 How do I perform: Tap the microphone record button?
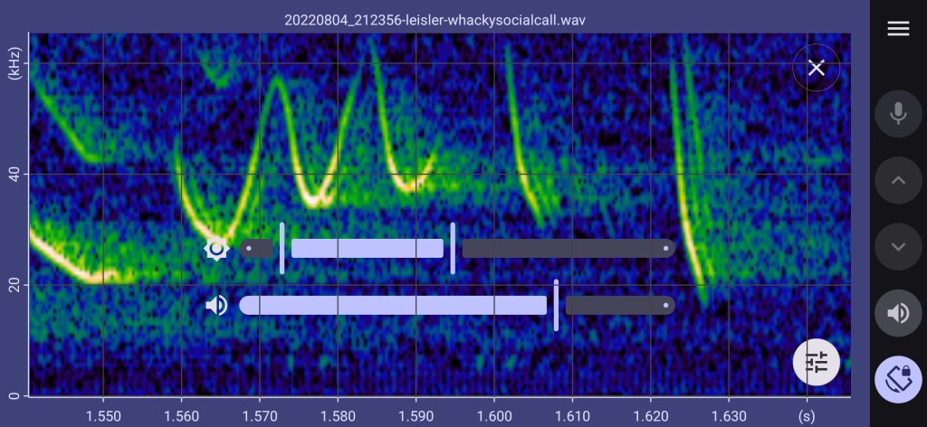tap(897, 113)
